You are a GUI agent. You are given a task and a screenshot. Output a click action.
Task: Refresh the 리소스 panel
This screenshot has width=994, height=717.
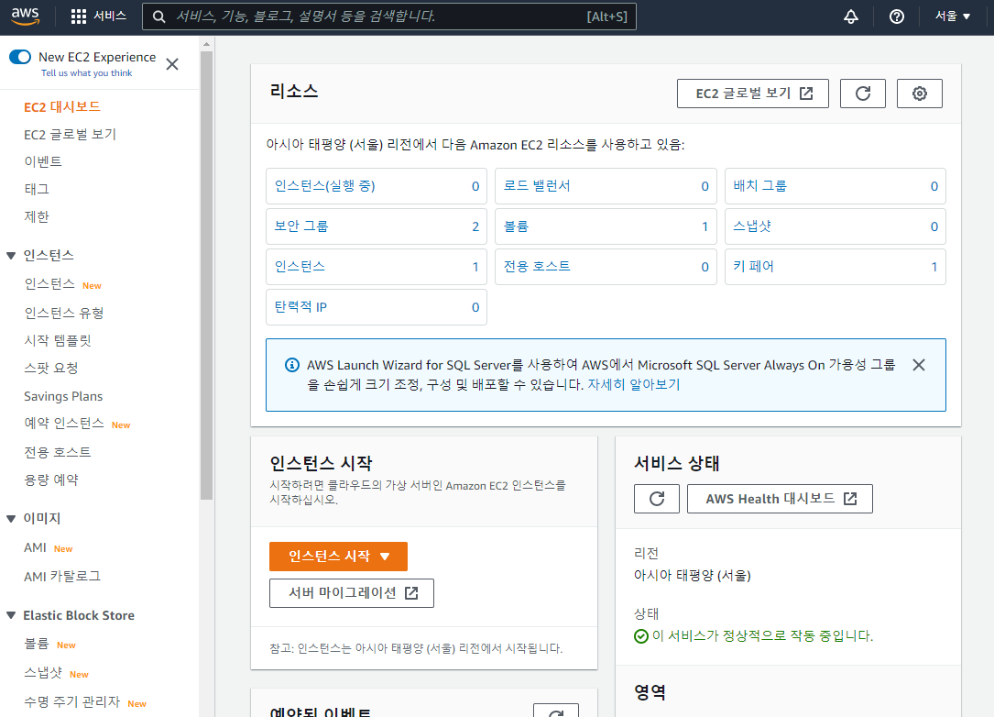click(863, 94)
